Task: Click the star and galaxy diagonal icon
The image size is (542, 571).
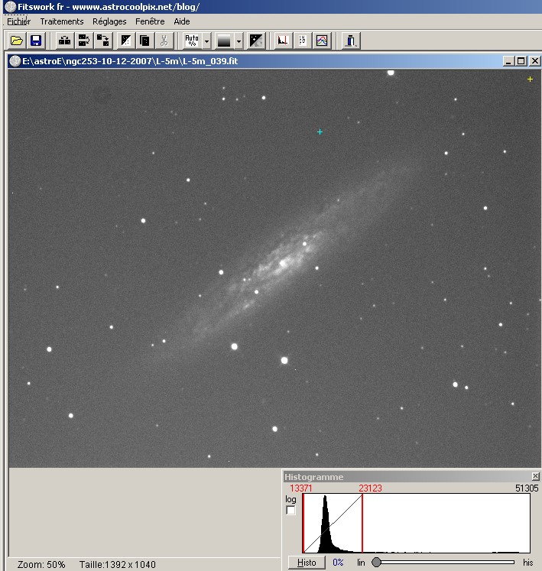Action: (256, 41)
